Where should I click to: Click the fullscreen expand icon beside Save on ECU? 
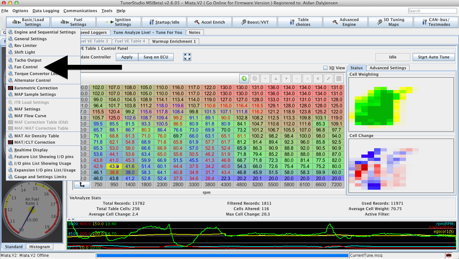point(187,57)
